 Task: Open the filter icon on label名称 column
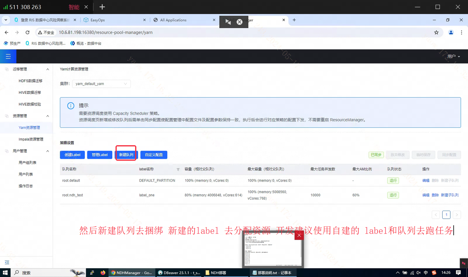click(178, 169)
